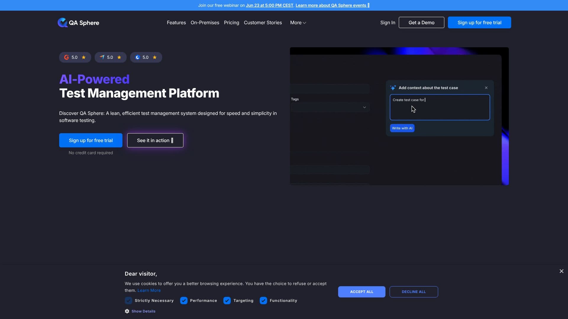
Task: Go to On-Premises page
Action: pos(205,23)
